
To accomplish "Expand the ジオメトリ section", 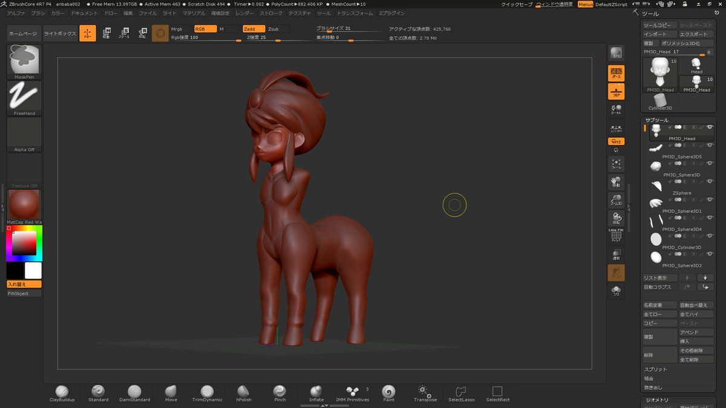I will click(x=657, y=400).
